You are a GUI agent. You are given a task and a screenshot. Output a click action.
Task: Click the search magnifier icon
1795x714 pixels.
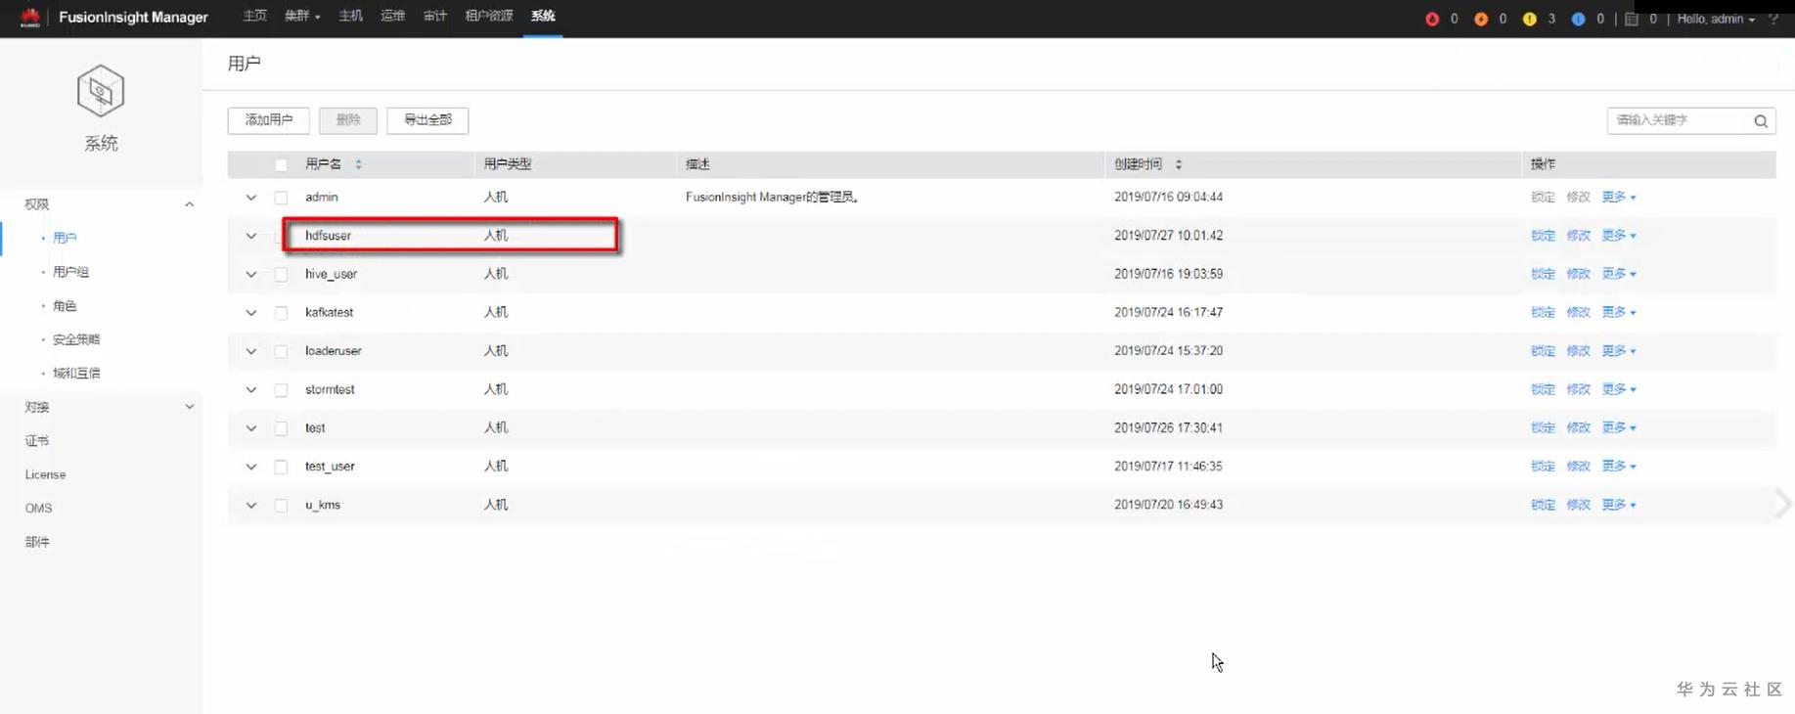coord(1761,121)
